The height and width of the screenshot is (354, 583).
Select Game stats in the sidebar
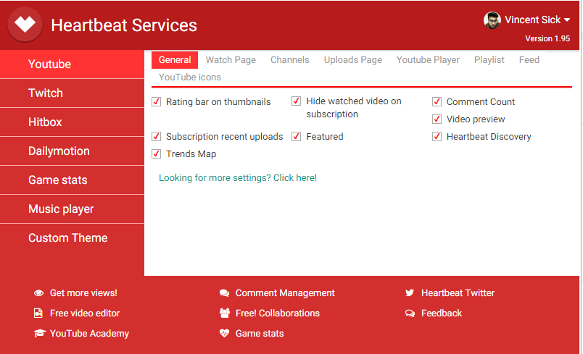tap(72, 180)
